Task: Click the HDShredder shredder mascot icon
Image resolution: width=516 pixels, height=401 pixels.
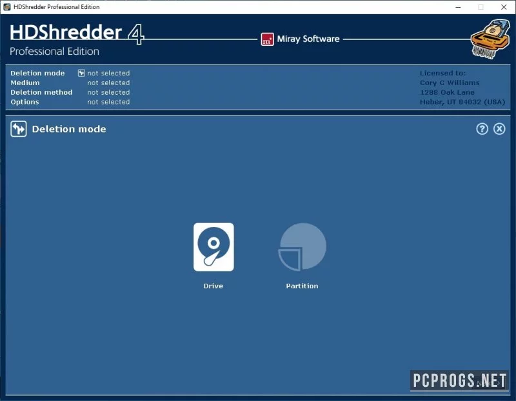Action: (490, 39)
